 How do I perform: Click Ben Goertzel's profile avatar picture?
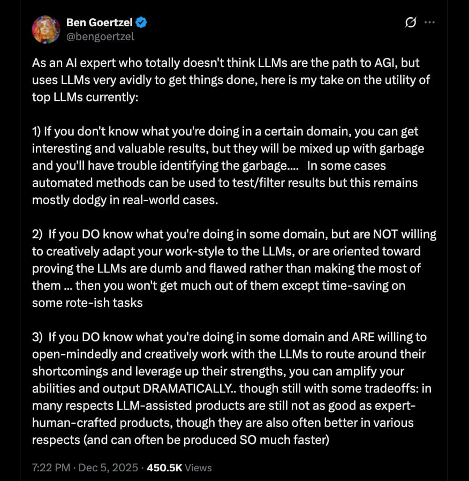(x=46, y=29)
